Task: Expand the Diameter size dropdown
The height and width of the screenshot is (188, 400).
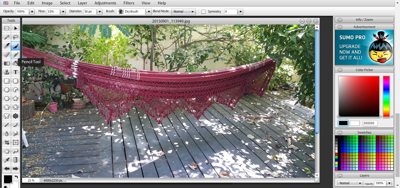Action: [x=100, y=12]
